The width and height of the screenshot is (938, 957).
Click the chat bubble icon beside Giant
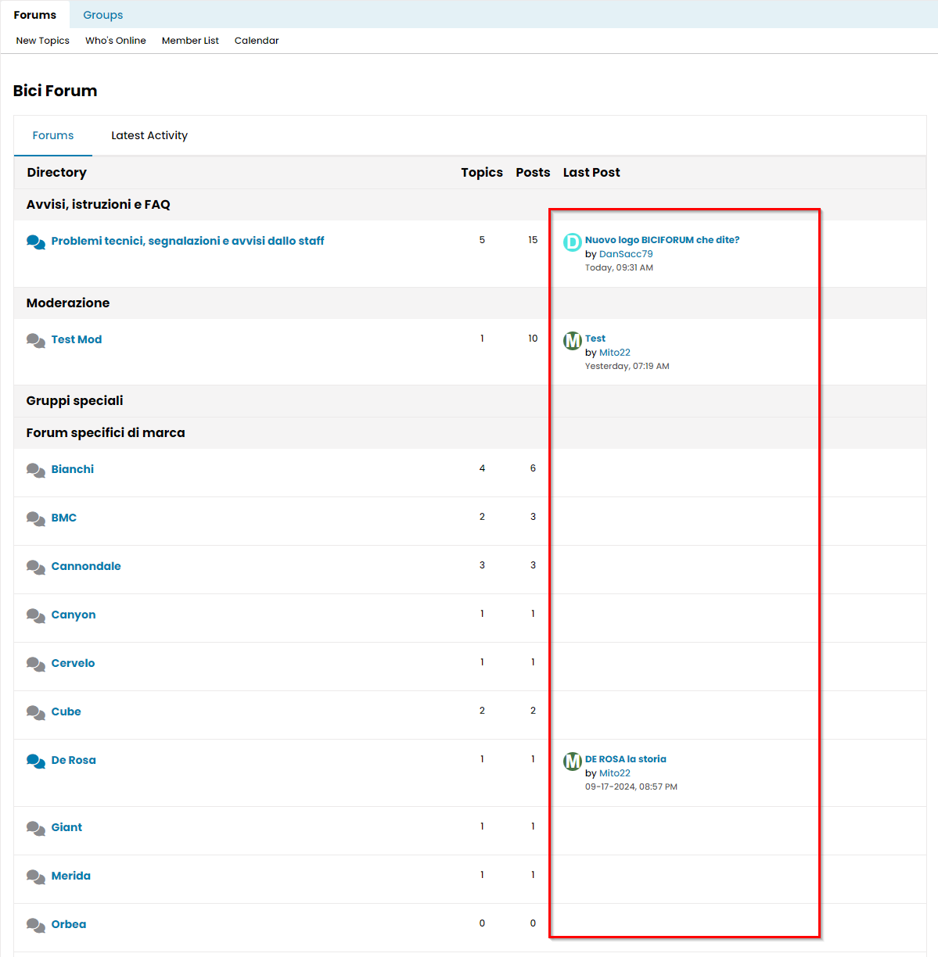pos(35,828)
